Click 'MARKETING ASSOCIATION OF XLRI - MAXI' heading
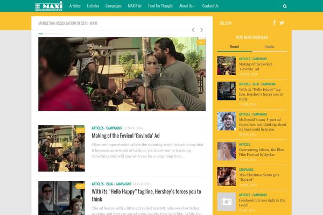 tap(68, 23)
